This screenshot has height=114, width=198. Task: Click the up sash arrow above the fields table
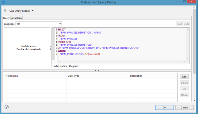(96, 70)
